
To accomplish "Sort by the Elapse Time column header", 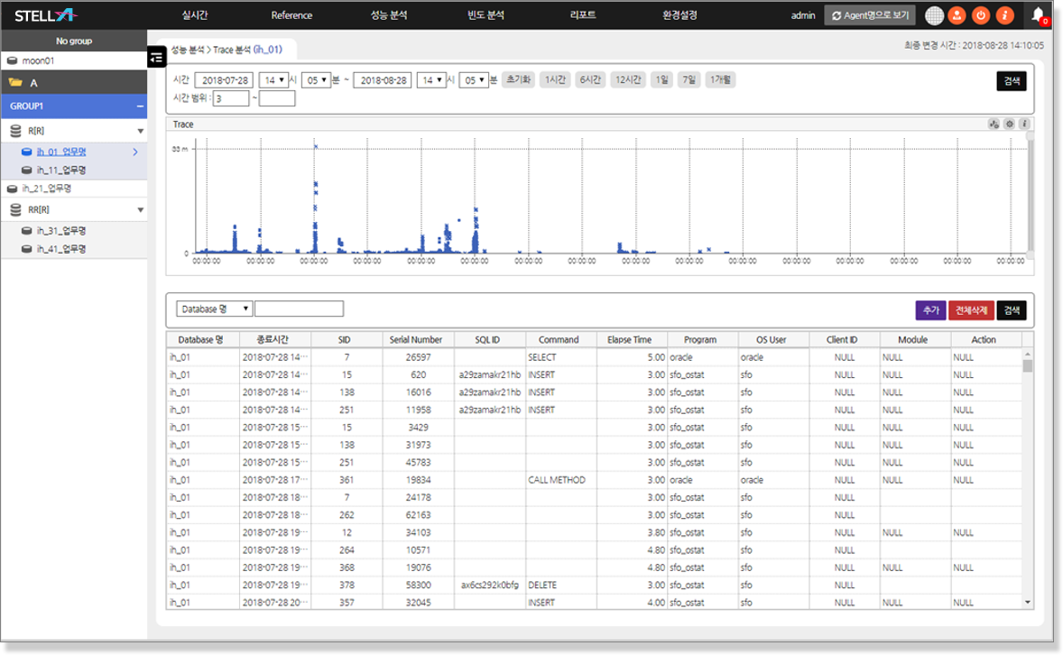I will click(x=629, y=340).
